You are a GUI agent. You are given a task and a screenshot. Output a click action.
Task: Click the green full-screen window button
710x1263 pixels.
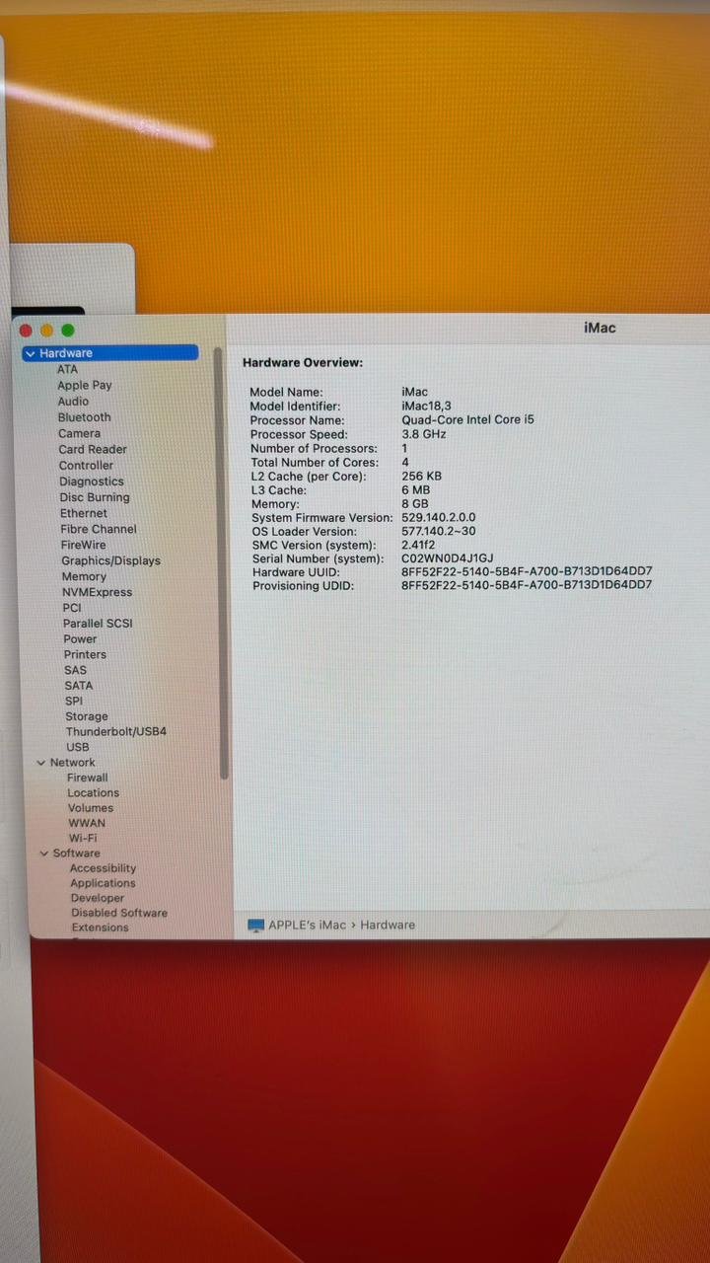click(x=68, y=331)
